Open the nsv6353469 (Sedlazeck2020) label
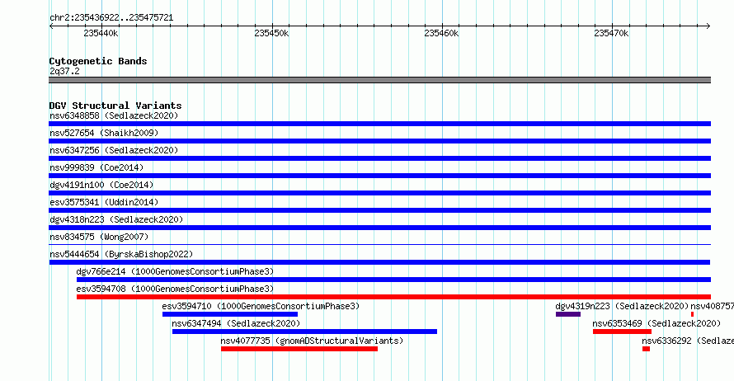 pyautogui.click(x=656, y=323)
